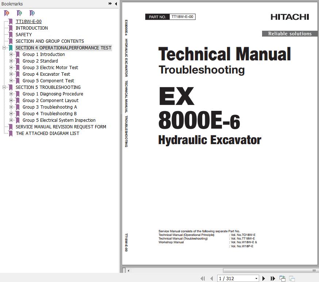Screen dimensions: 319x282
Task: Expand the Group 2 Component Layout bookmark
Action: point(11,101)
